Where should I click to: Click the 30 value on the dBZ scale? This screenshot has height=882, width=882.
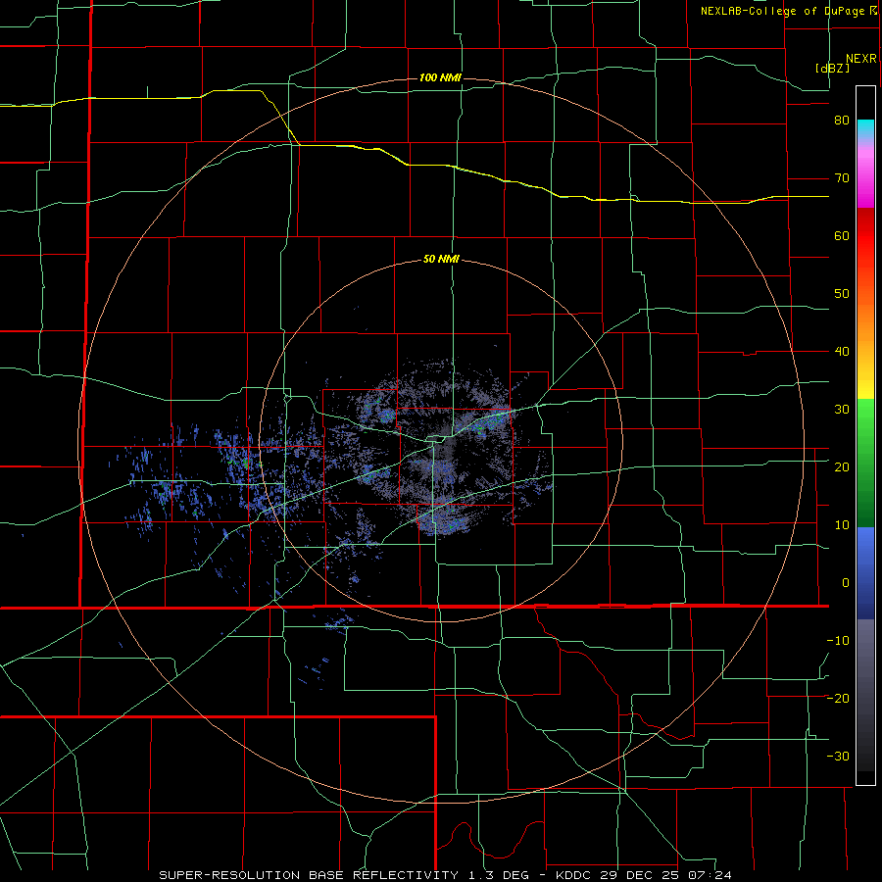tap(842, 410)
